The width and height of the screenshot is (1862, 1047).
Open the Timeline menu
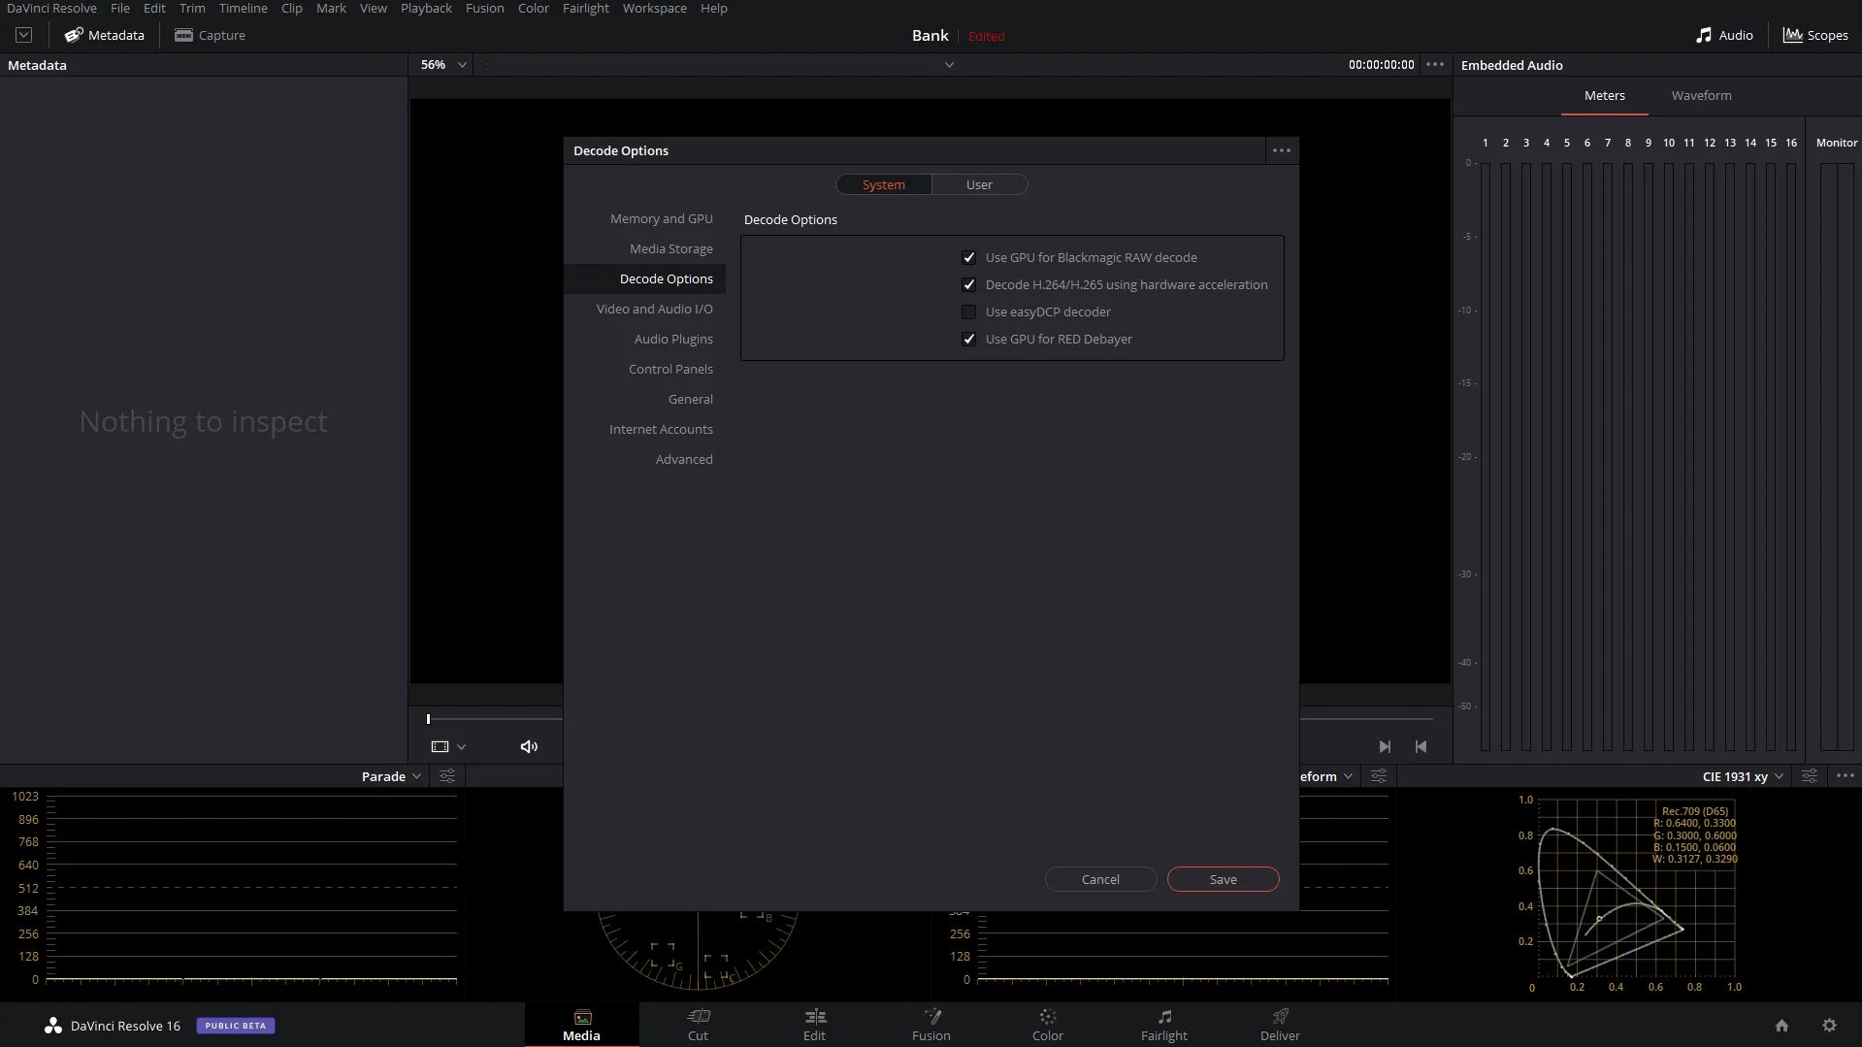click(x=244, y=8)
